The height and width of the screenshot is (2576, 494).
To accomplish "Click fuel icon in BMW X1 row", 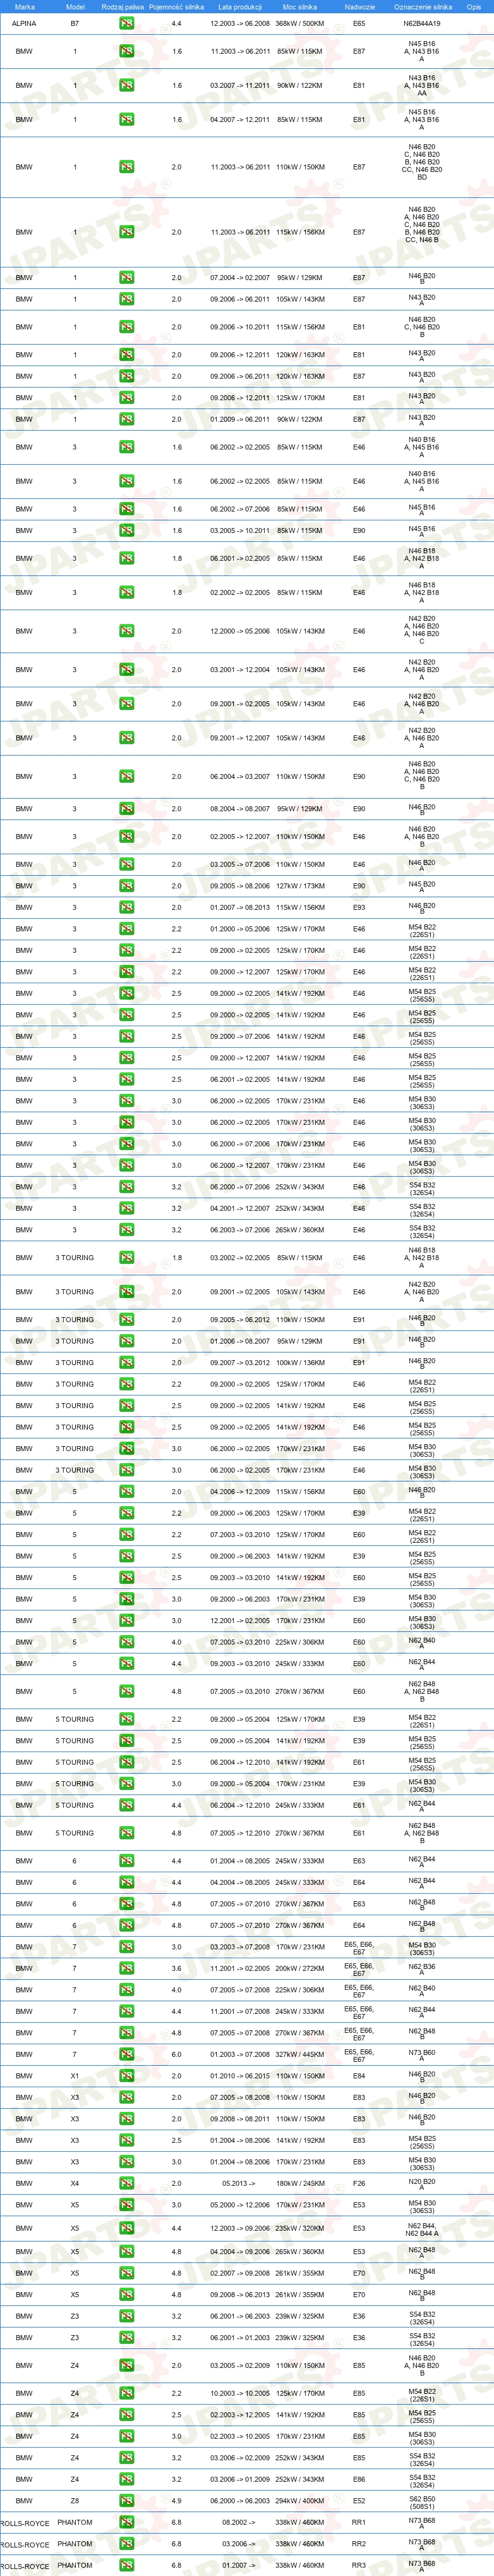I will click(126, 2075).
